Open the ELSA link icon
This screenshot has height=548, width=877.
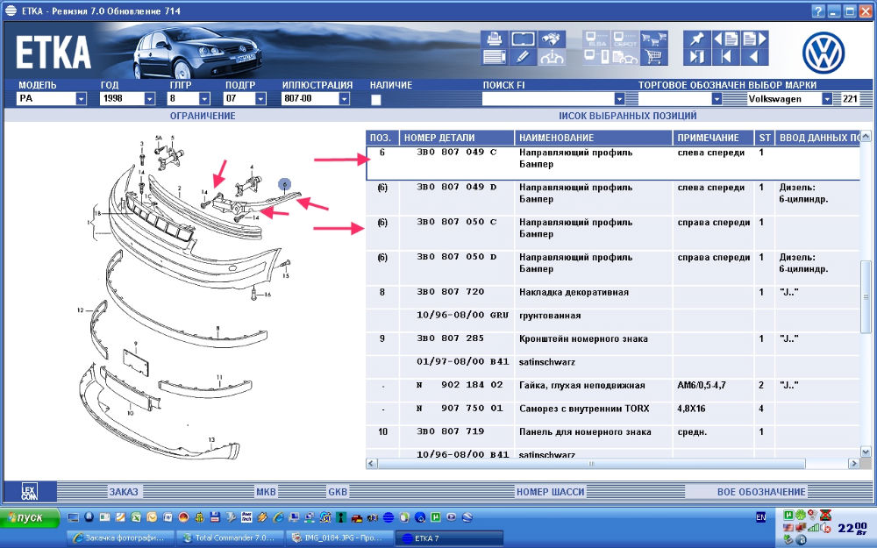[596, 39]
